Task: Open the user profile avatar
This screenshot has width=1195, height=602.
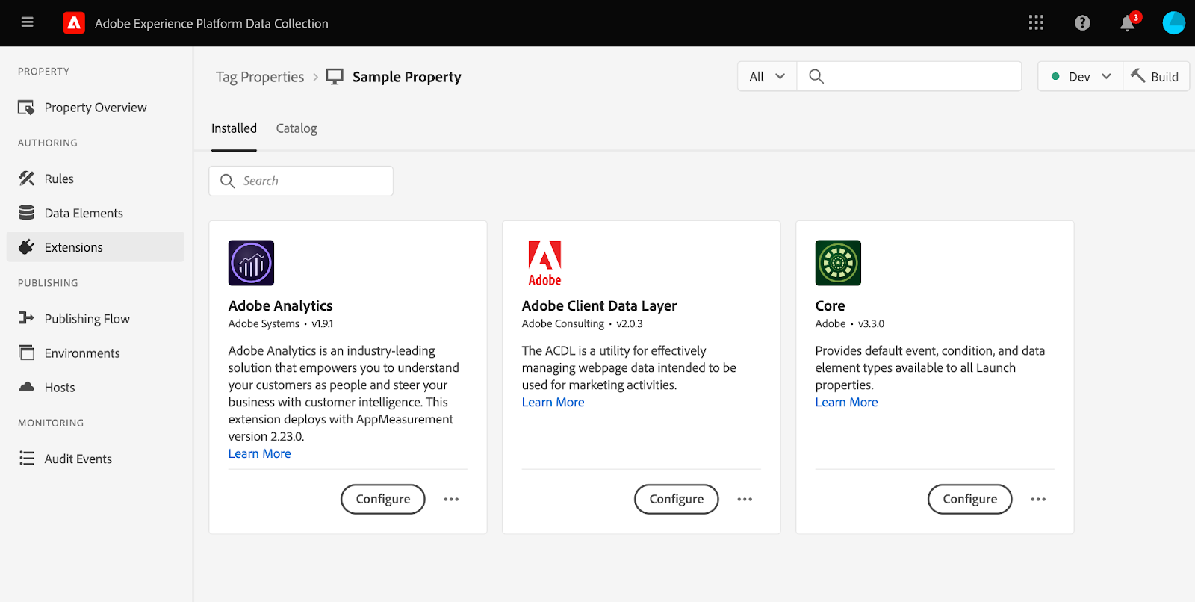Action: (x=1173, y=23)
